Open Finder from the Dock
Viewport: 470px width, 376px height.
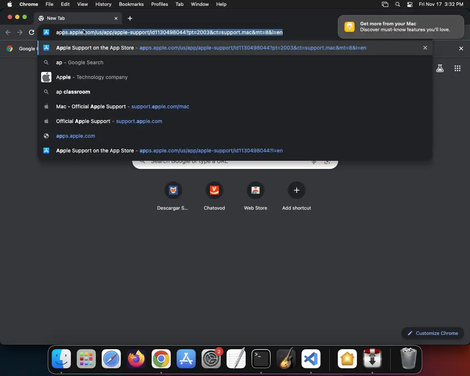pos(61,359)
